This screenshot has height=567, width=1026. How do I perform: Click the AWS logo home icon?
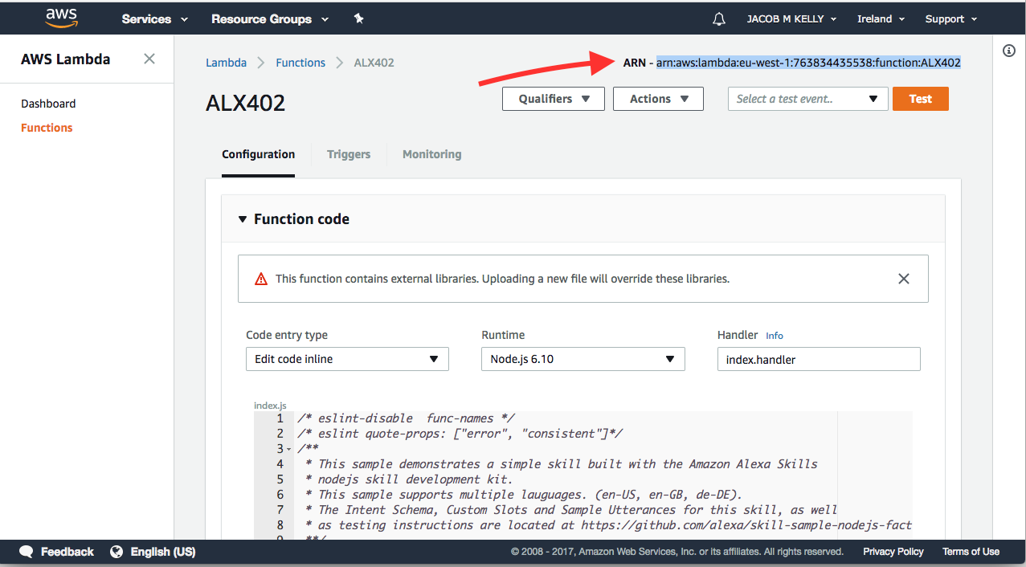tap(61, 18)
